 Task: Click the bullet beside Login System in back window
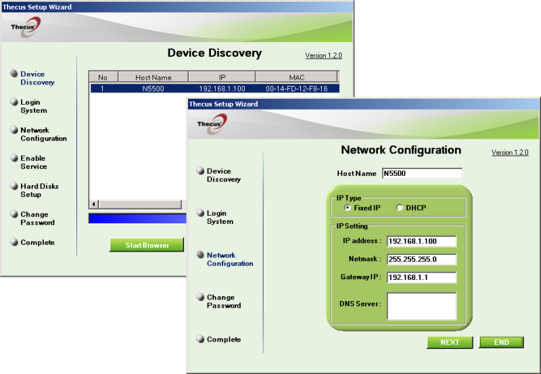point(14,101)
